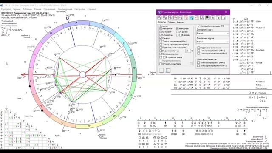Toggle От планет checkbox
This screenshot has width=272, height=153.
pos(161,32)
